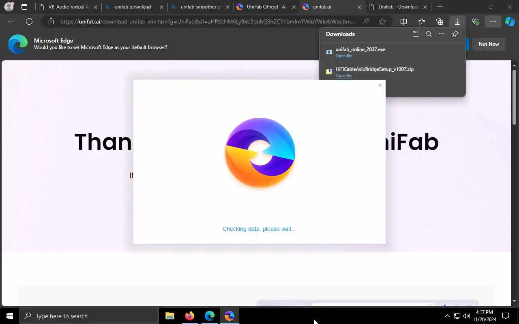
Task: View site information lock icon
Action: 51,22
